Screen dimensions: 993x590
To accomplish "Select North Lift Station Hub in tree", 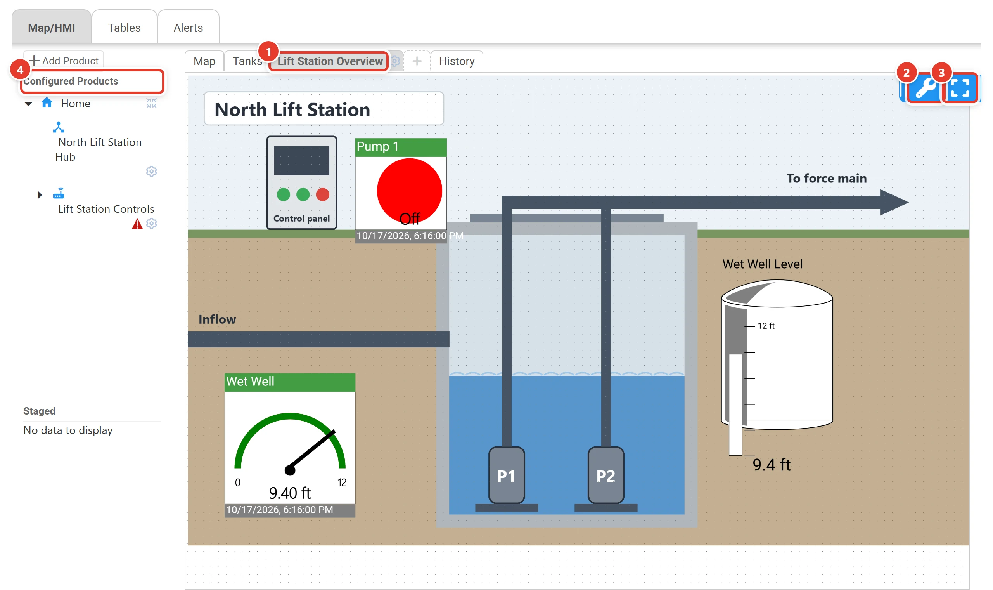I will (x=99, y=149).
